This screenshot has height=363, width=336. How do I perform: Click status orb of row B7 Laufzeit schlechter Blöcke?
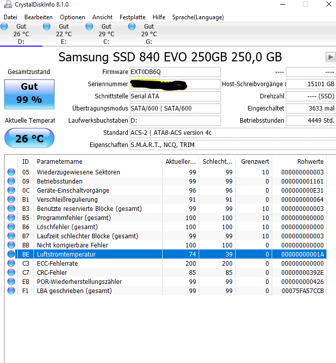click(x=11, y=236)
